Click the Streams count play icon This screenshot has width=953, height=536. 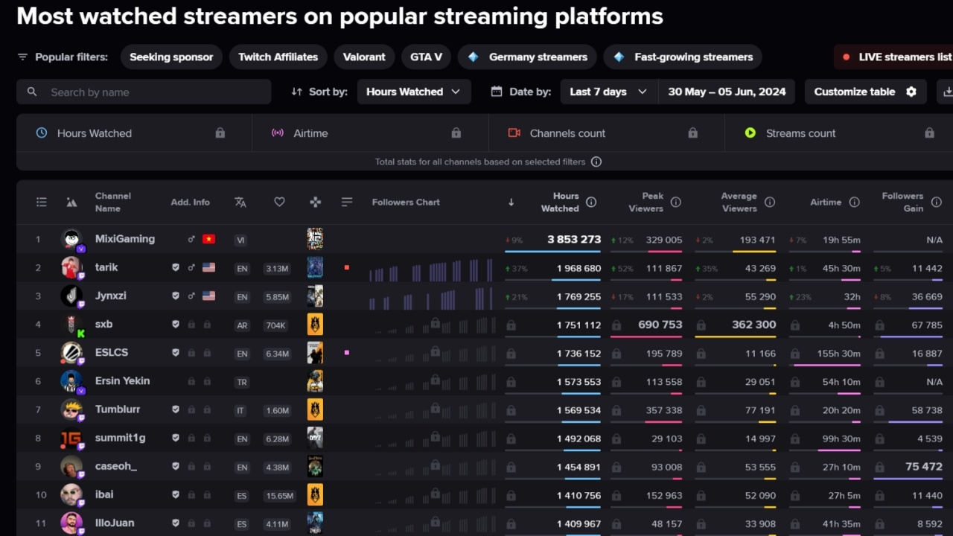coord(750,133)
